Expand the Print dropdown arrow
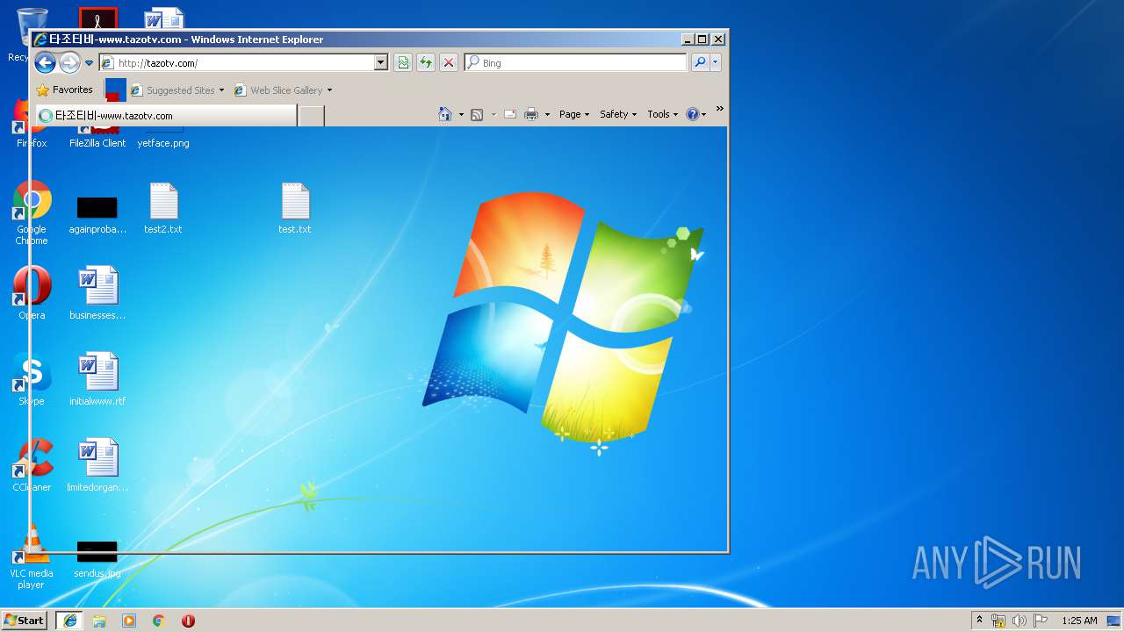 [x=547, y=115]
